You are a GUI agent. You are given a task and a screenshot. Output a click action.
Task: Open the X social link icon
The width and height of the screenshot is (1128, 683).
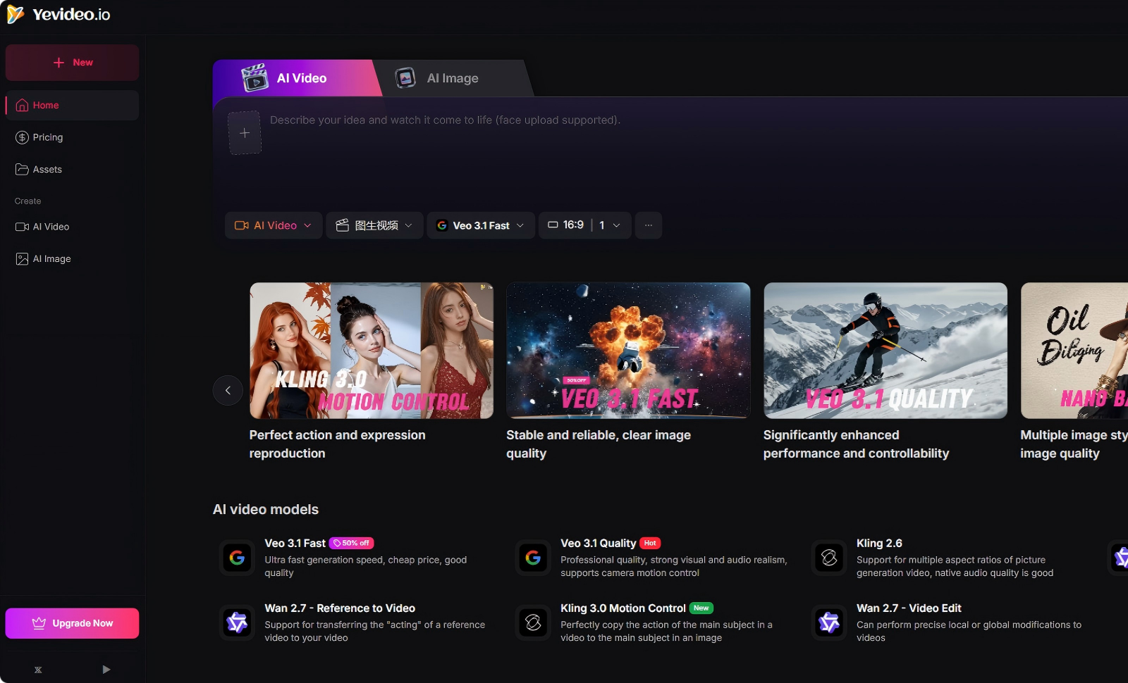[38, 670]
